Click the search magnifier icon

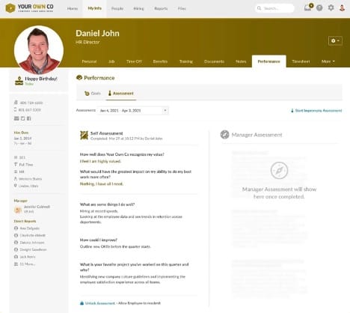tap(260, 8)
